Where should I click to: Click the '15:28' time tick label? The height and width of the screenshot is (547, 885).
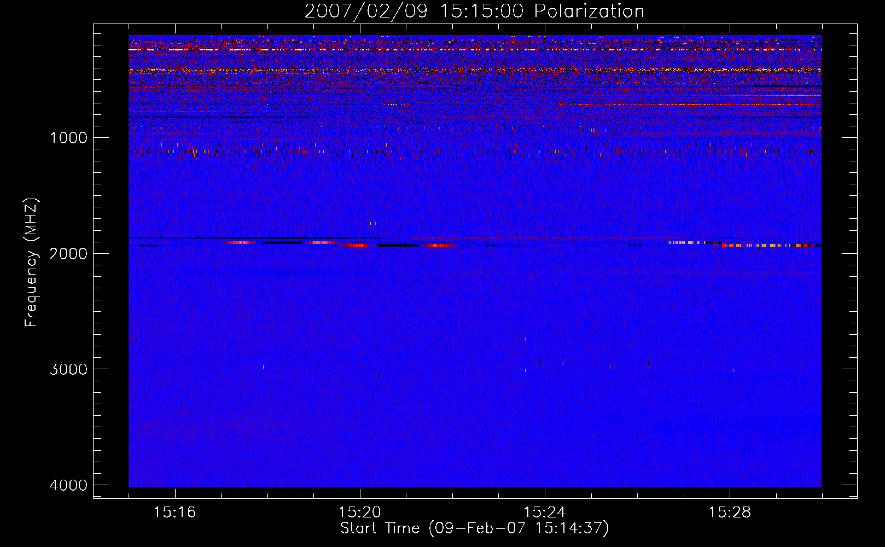click(x=730, y=513)
